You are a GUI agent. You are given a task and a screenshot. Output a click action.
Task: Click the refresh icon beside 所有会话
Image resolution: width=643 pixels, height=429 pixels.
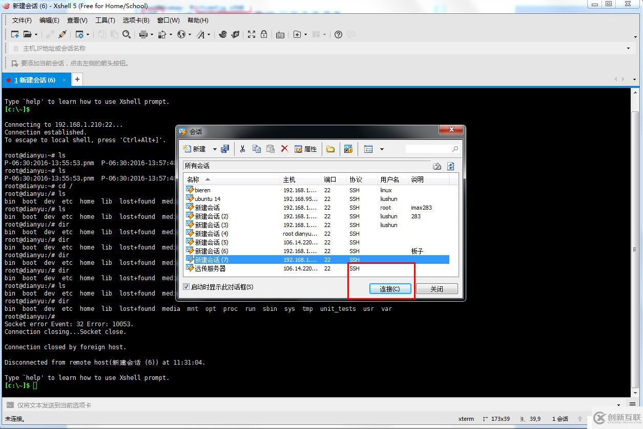(451, 166)
